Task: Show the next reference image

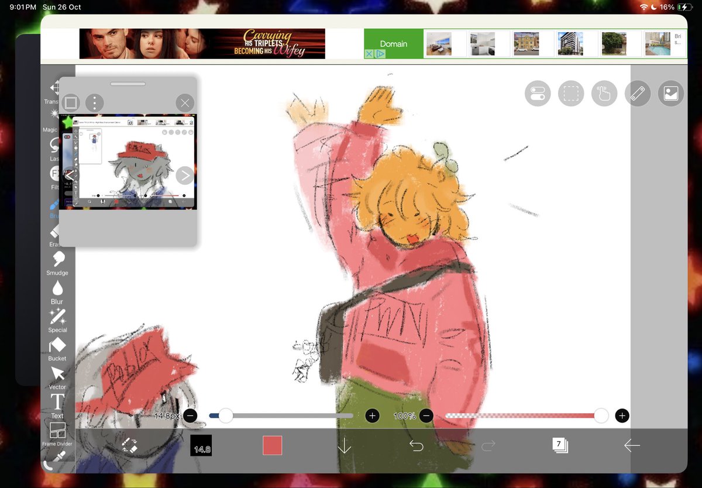Action: 184,175
